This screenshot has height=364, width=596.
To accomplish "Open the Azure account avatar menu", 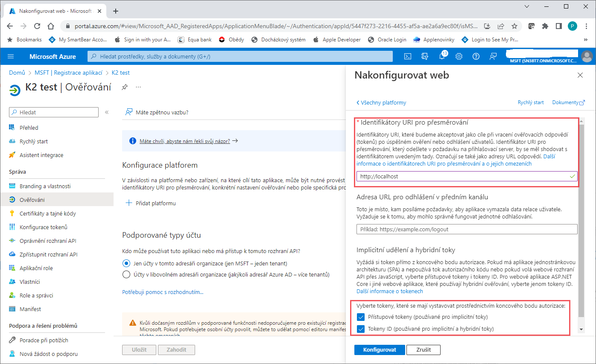I will click(x=587, y=56).
